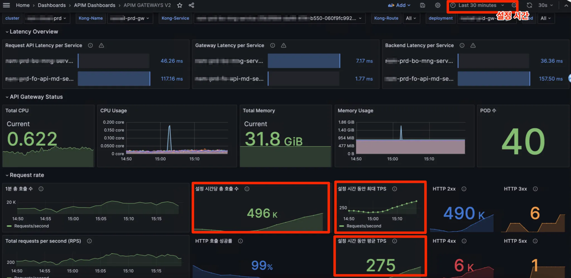Click the save dashboard icon
This screenshot has width=571, height=278.
pyautogui.click(x=422, y=5)
